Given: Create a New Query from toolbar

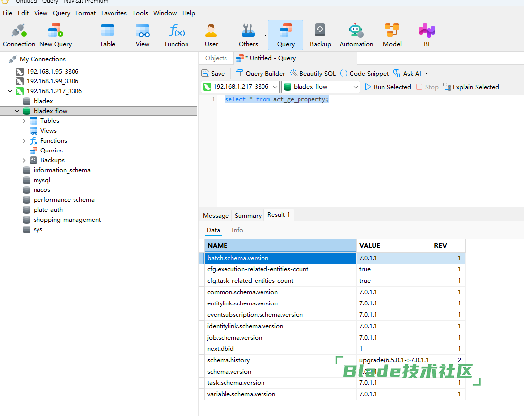Looking at the screenshot, I should (55, 35).
